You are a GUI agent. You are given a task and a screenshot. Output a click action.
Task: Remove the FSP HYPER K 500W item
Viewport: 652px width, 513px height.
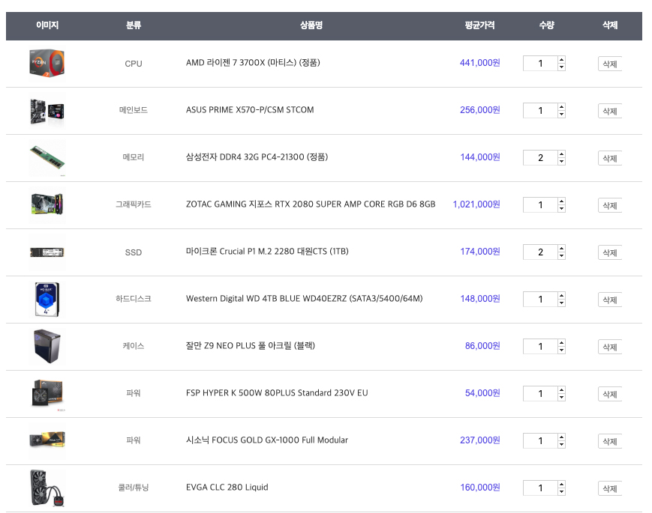609,394
